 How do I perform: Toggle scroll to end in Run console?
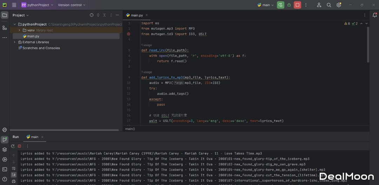14,175
